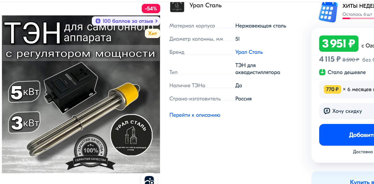Viewport: 374px width, 184px height.
Task: Open similar-photo search icon below image
Action: (x=149, y=180)
